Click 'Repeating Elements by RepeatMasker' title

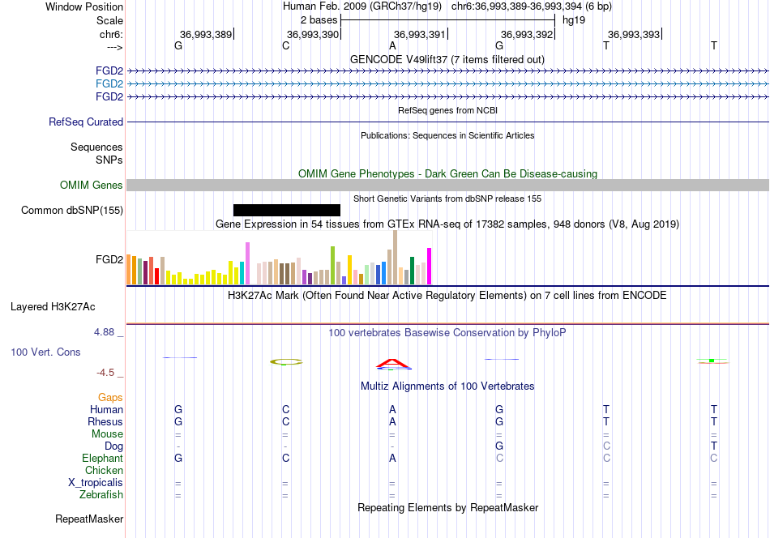tap(448, 507)
